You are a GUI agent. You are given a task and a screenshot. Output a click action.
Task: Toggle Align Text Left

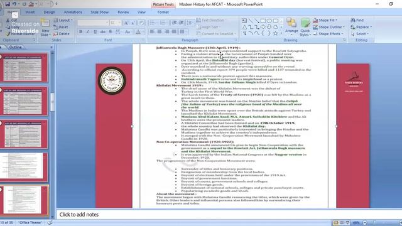(x=152, y=31)
